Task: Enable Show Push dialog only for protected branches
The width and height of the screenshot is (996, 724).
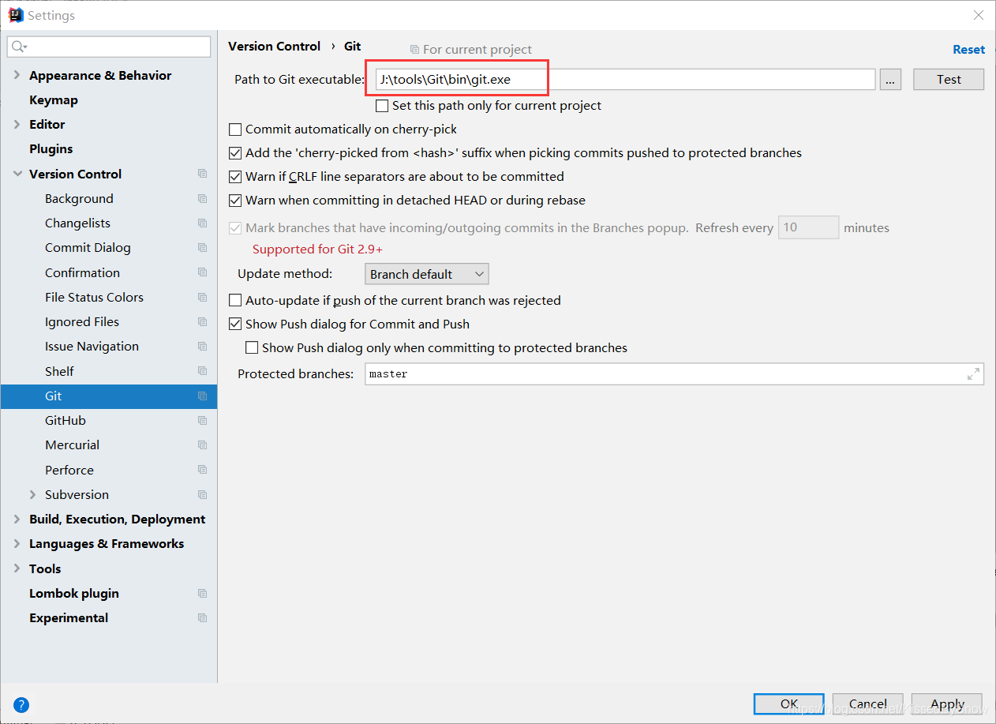Action: pos(252,347)
